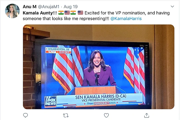Click the Wilmington, DE live banner in photo
The height and width of the screenshot is (120, 180).
coord(58,50)
